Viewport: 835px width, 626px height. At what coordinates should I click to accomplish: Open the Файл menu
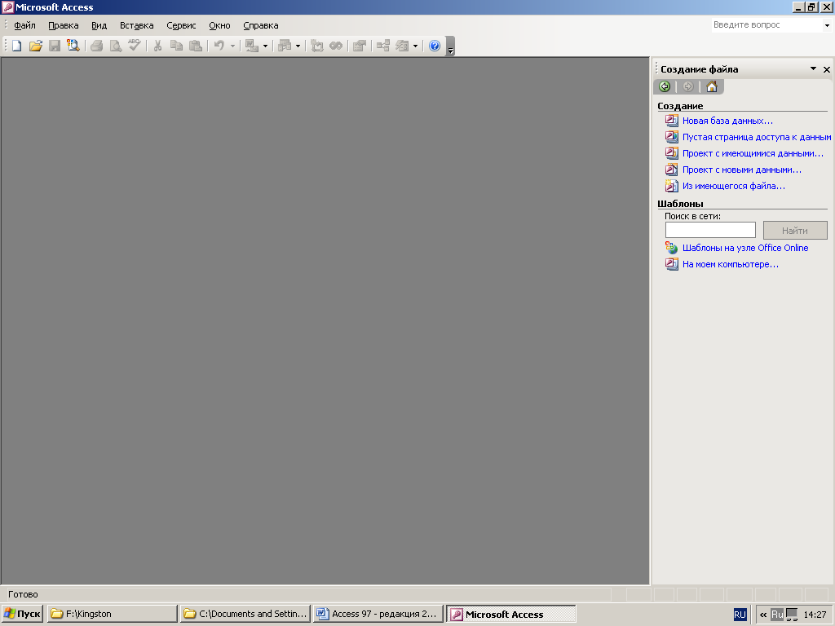tap(24, 25)
